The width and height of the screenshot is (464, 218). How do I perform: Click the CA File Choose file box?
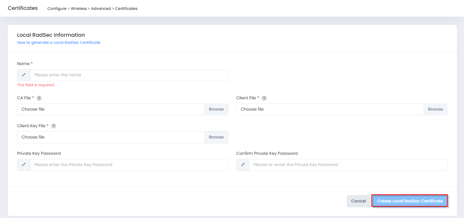pyautogui.click(x=111, y=110)
